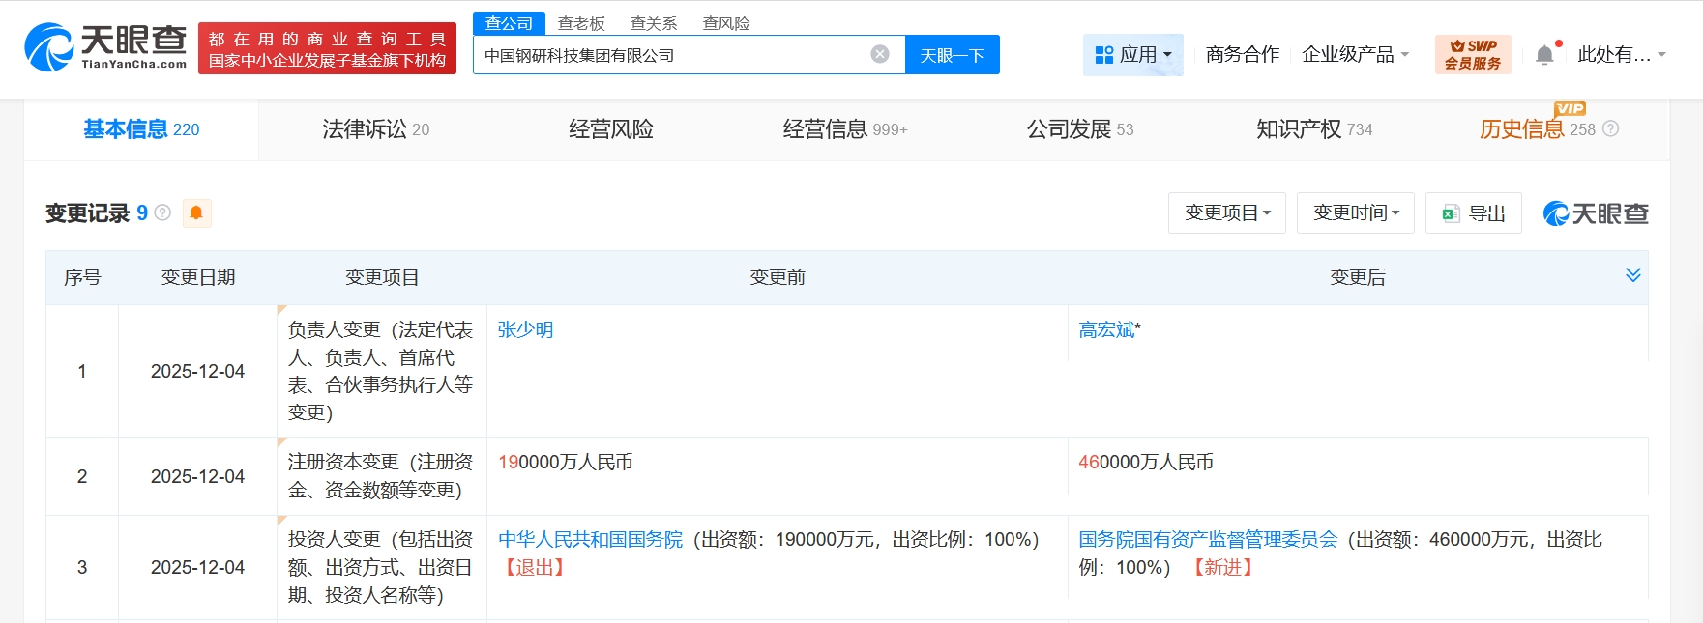Open the 变更项目 filter dropdown
The width and height of the screenshot is (1703, 623).
(x=1226, y=213)
